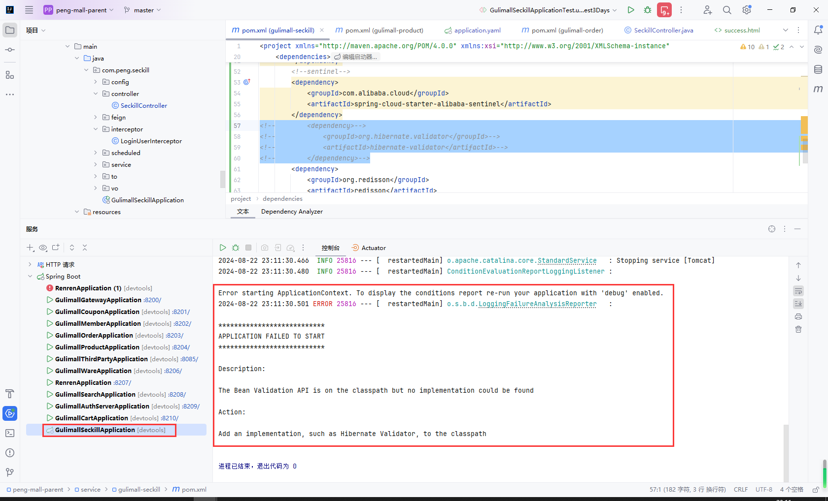The width and height of the screenshot is (828, 501).
Task: Expand the scheduled package folder
Action: 96,153
